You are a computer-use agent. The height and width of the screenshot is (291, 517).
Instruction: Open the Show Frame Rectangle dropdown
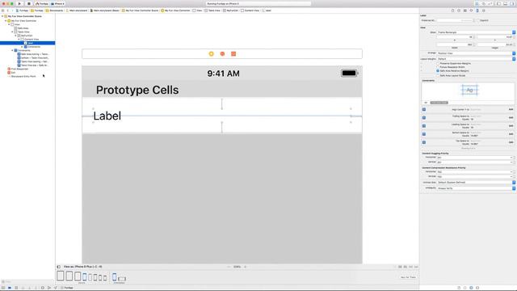point(476,32)
